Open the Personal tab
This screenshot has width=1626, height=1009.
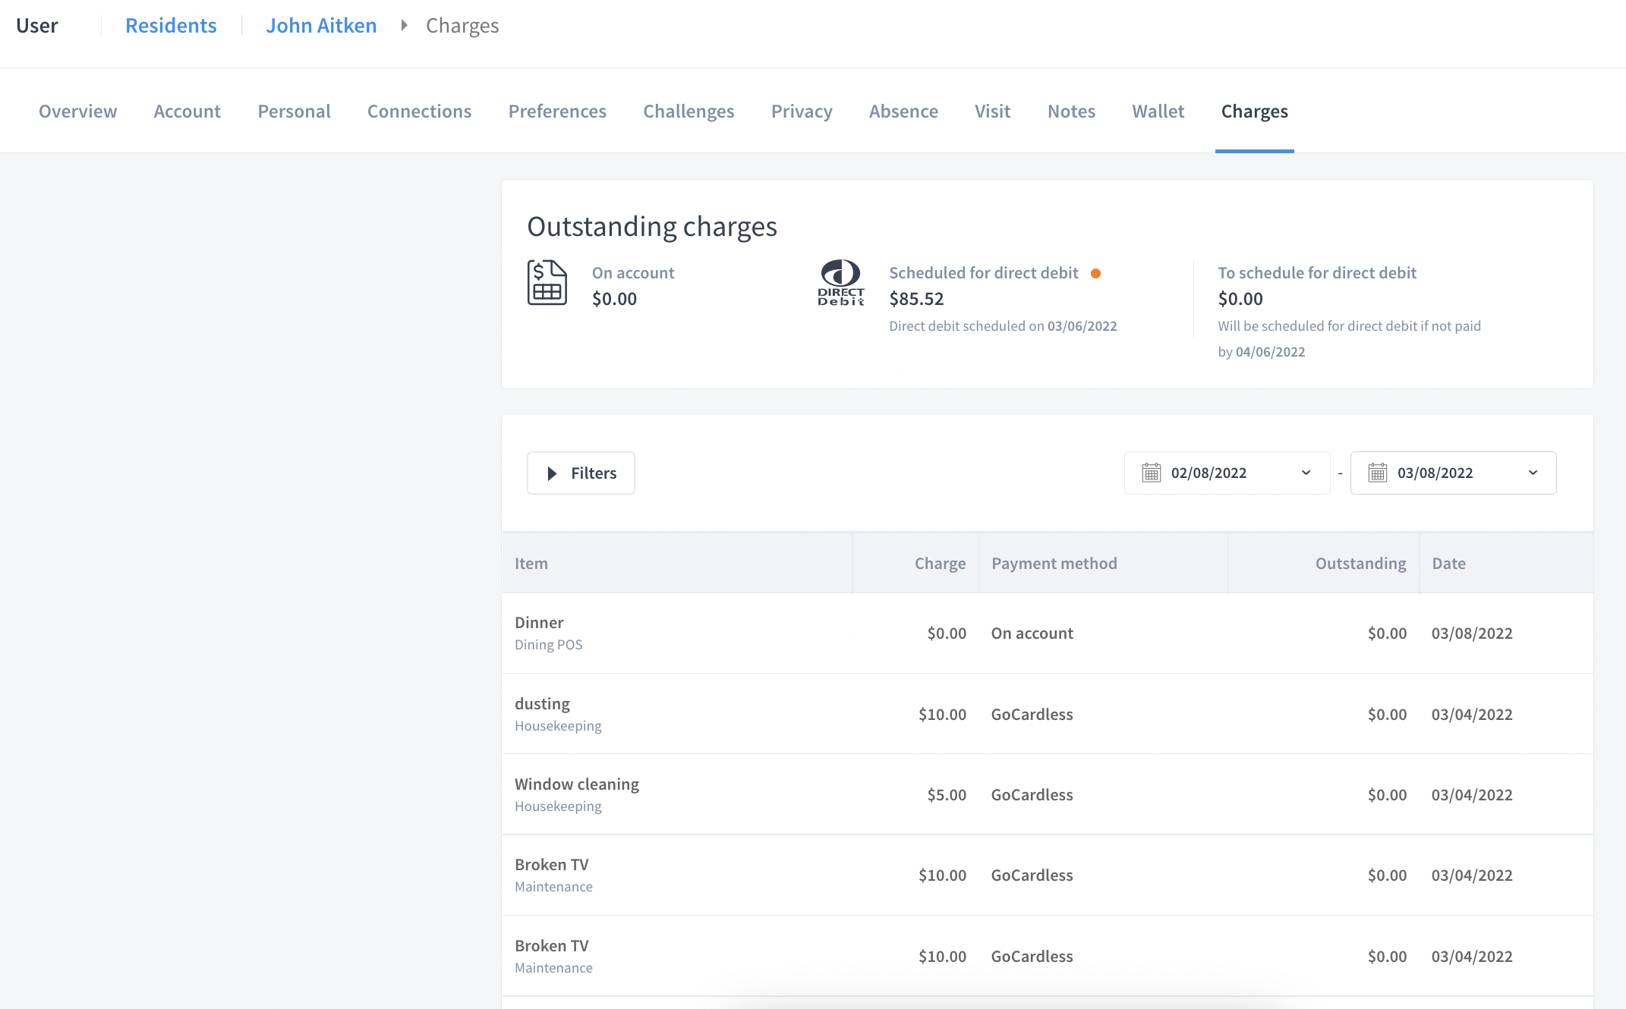295,112
